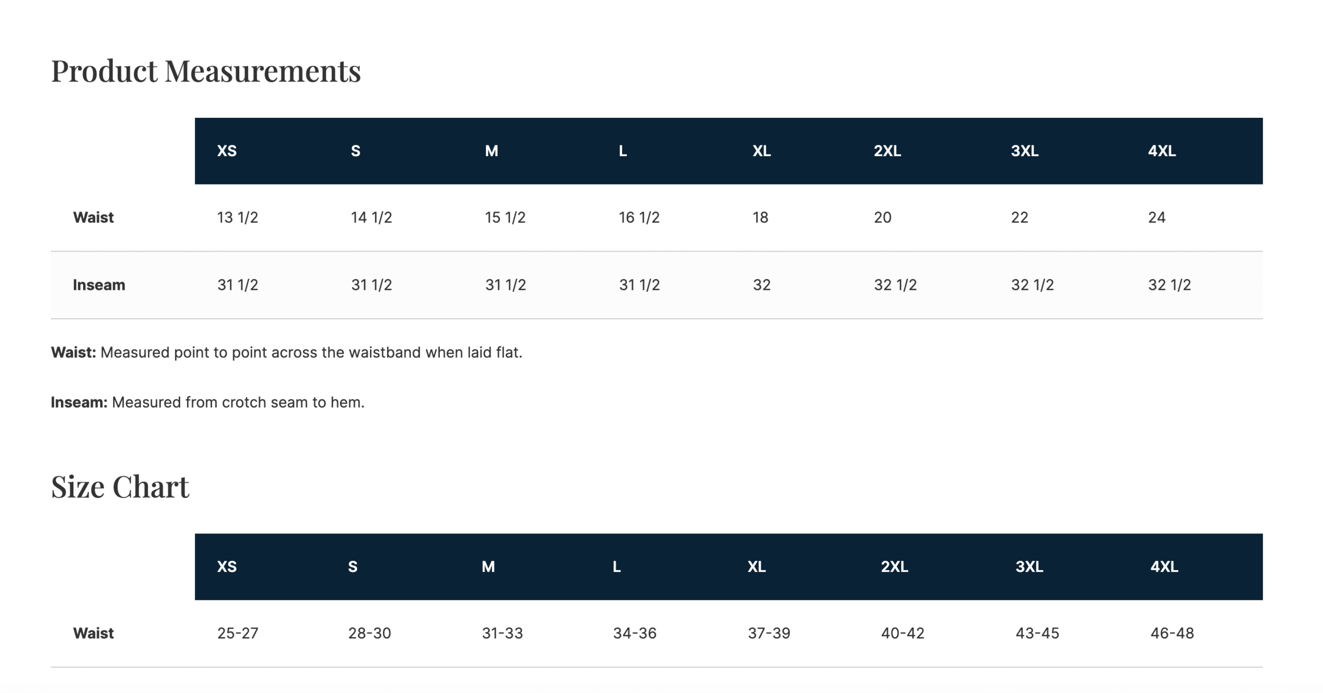Viewport: 1323px width, 693px height.
Task: Select XS column header in Product Measurements table
Action: point(227,151)
